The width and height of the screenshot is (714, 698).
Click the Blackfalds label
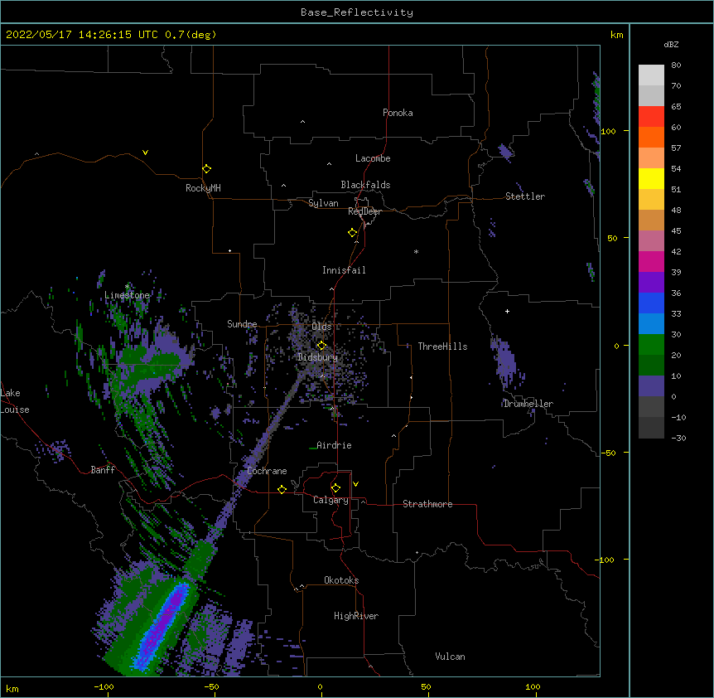tap(365, 185)
